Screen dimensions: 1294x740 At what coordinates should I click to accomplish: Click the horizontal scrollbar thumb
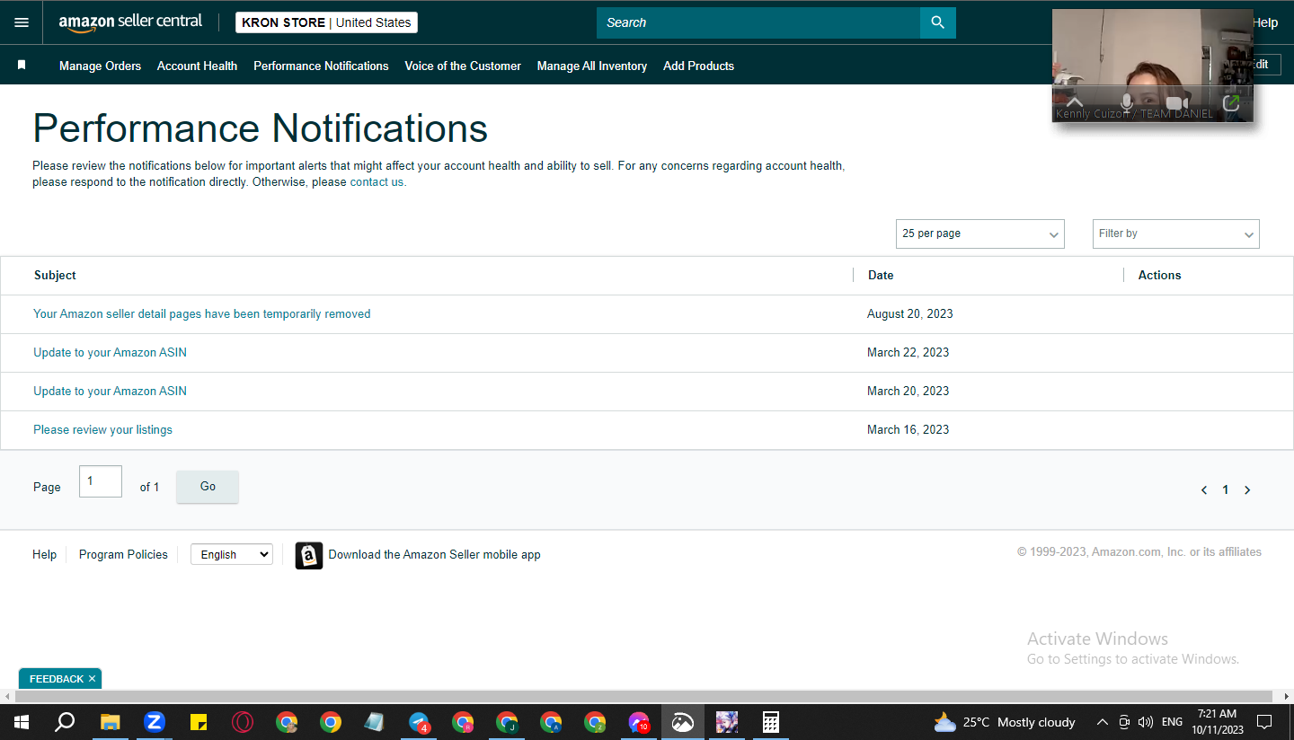643,697
